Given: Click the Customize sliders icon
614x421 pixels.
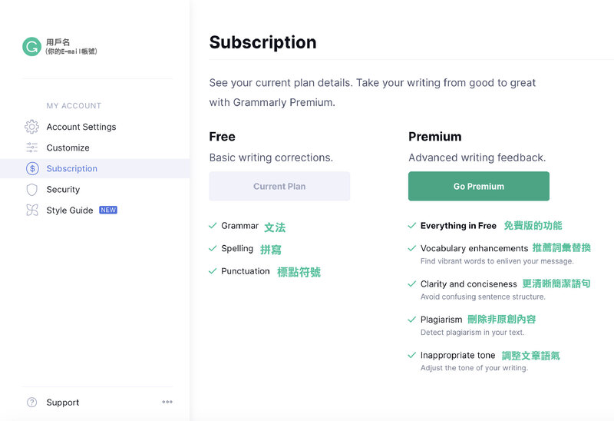Looking at the screenshot, I should (x=31, y=148).
